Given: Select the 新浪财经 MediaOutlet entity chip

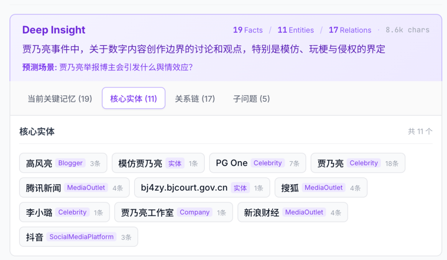Looking at the screenshot, I should [292, 212].
